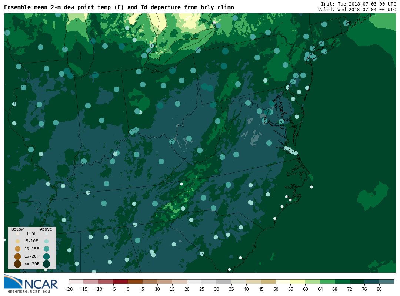The height and width of the screenshot is (296, 400).
Task: Click the NCAR logo
Action: (31, 282)
